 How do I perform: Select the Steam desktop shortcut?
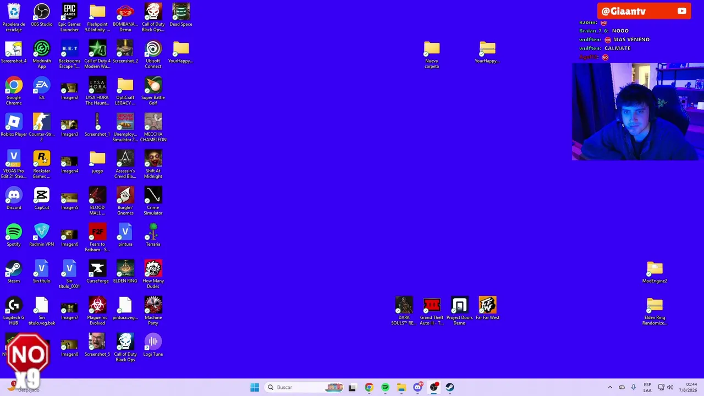(14, 272)
